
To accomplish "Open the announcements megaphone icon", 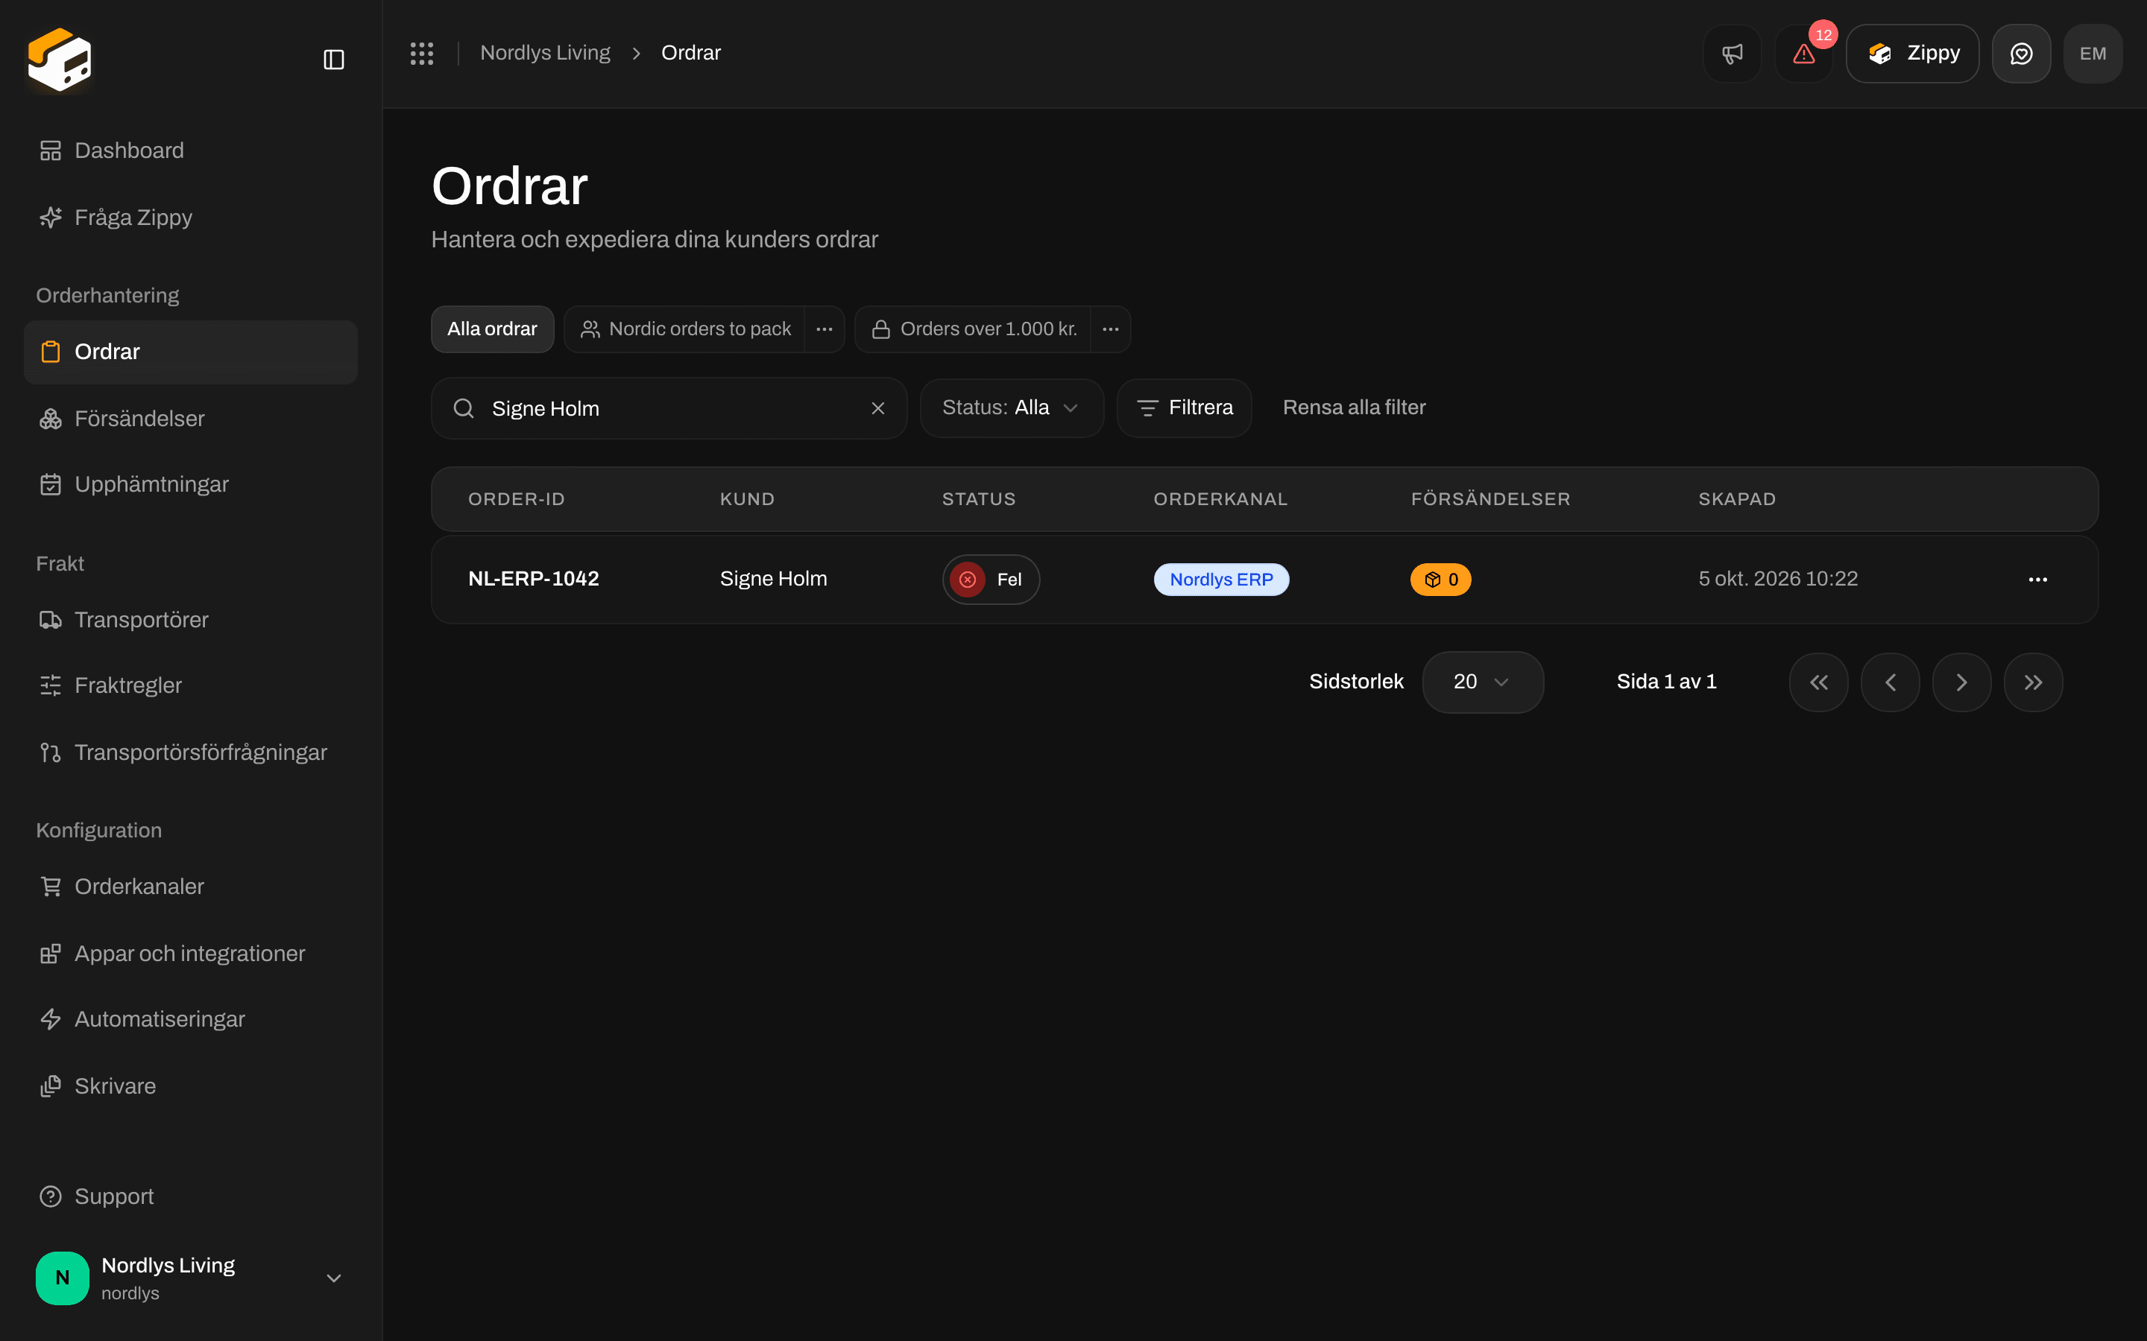I will coord(1732,53).
